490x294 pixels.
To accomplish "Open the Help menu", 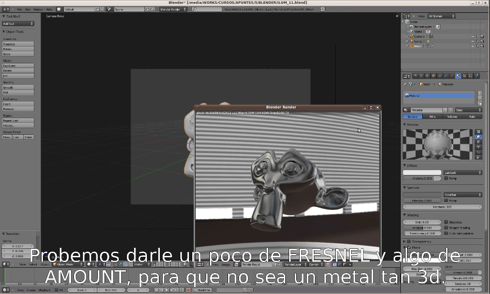I will pyautogui.click(x=49, y=10).
